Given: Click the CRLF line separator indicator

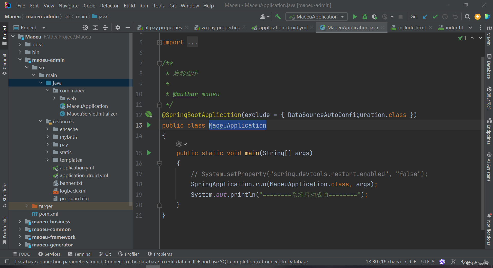Looking at the screenshot, I should point(410,262).
